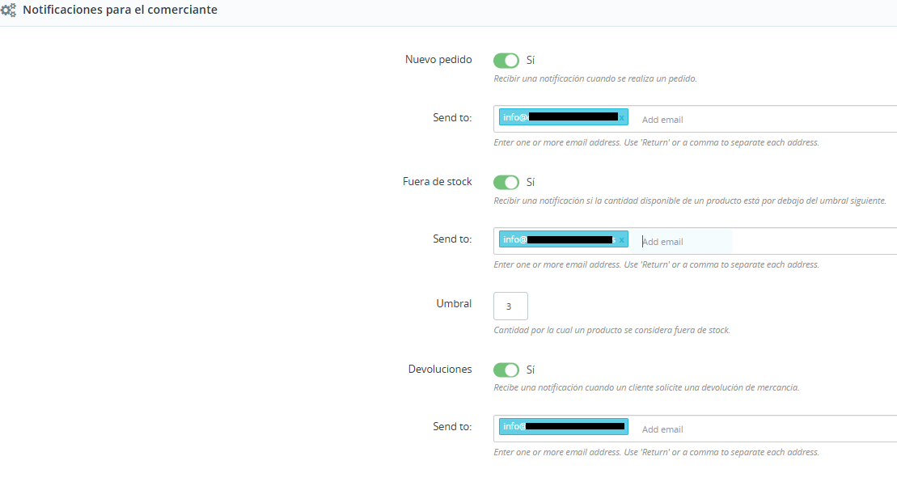Click the Umbral threshold input box
This screenshot has width=897, height=486.
(x=510, y=306)
